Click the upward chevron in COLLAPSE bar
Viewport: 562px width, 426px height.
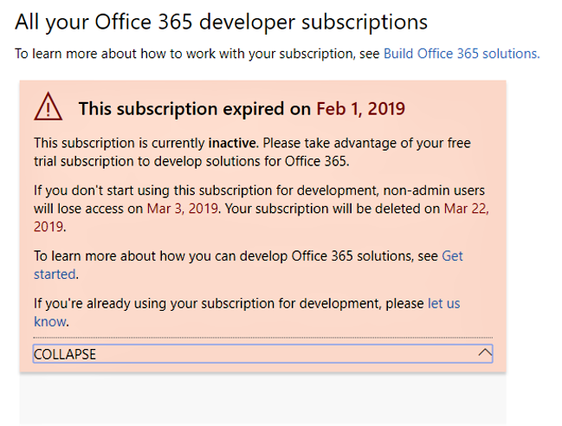click(485, 353)
